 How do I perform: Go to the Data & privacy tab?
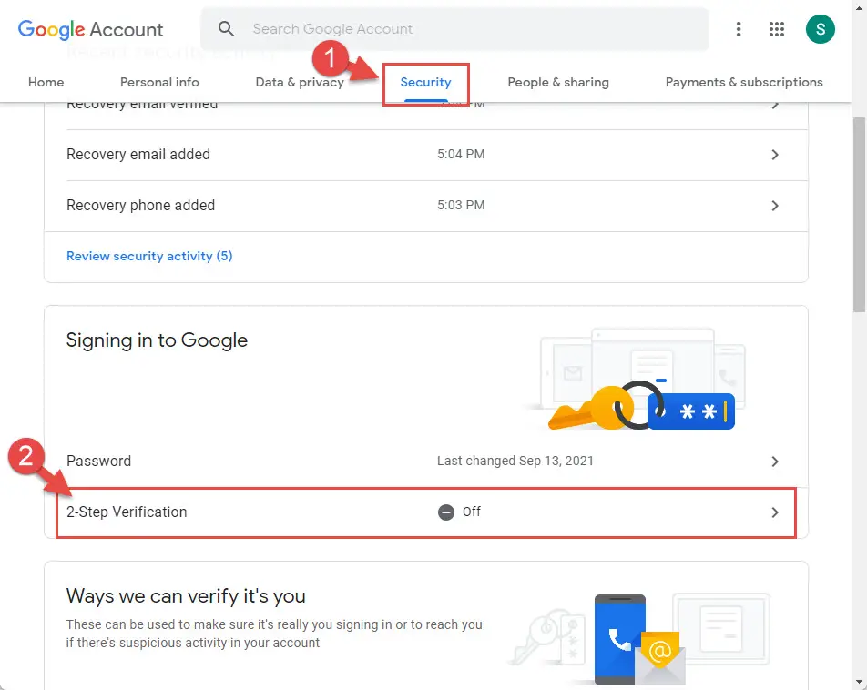[300, 82]
